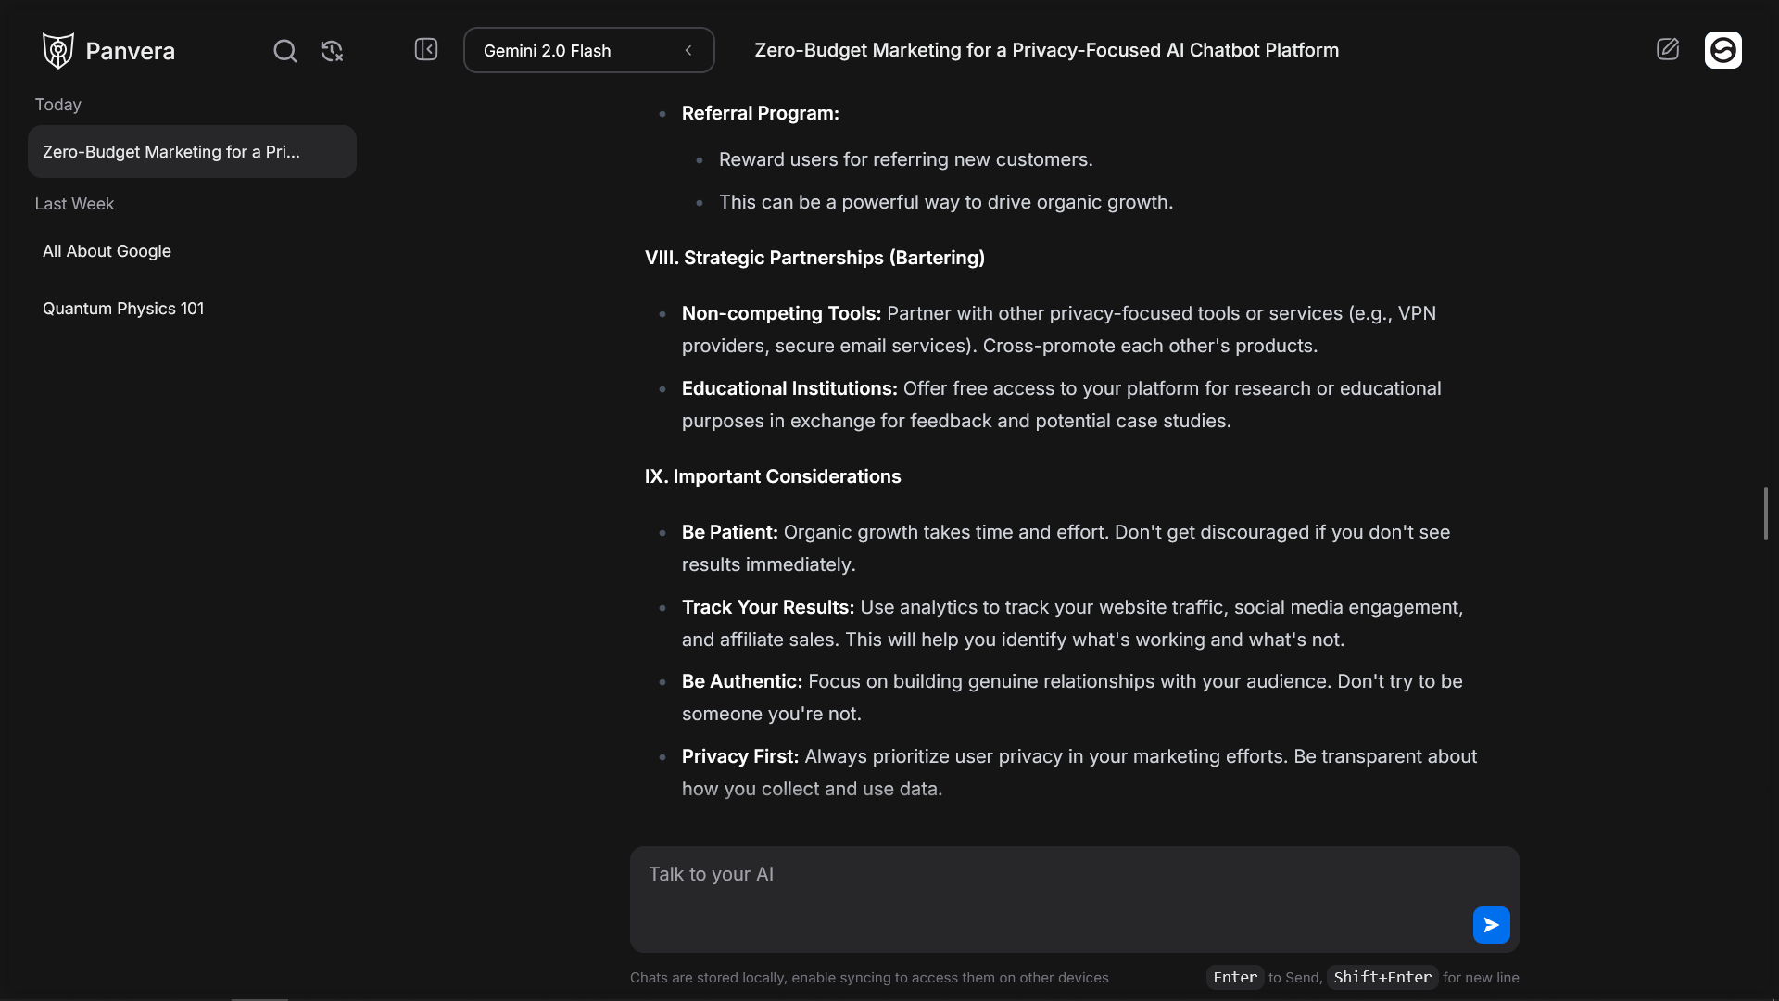The width and height of the screenshot is (1779, 1001).
Task: Click the conversation scrollbar thumb
Action: 1765,513
